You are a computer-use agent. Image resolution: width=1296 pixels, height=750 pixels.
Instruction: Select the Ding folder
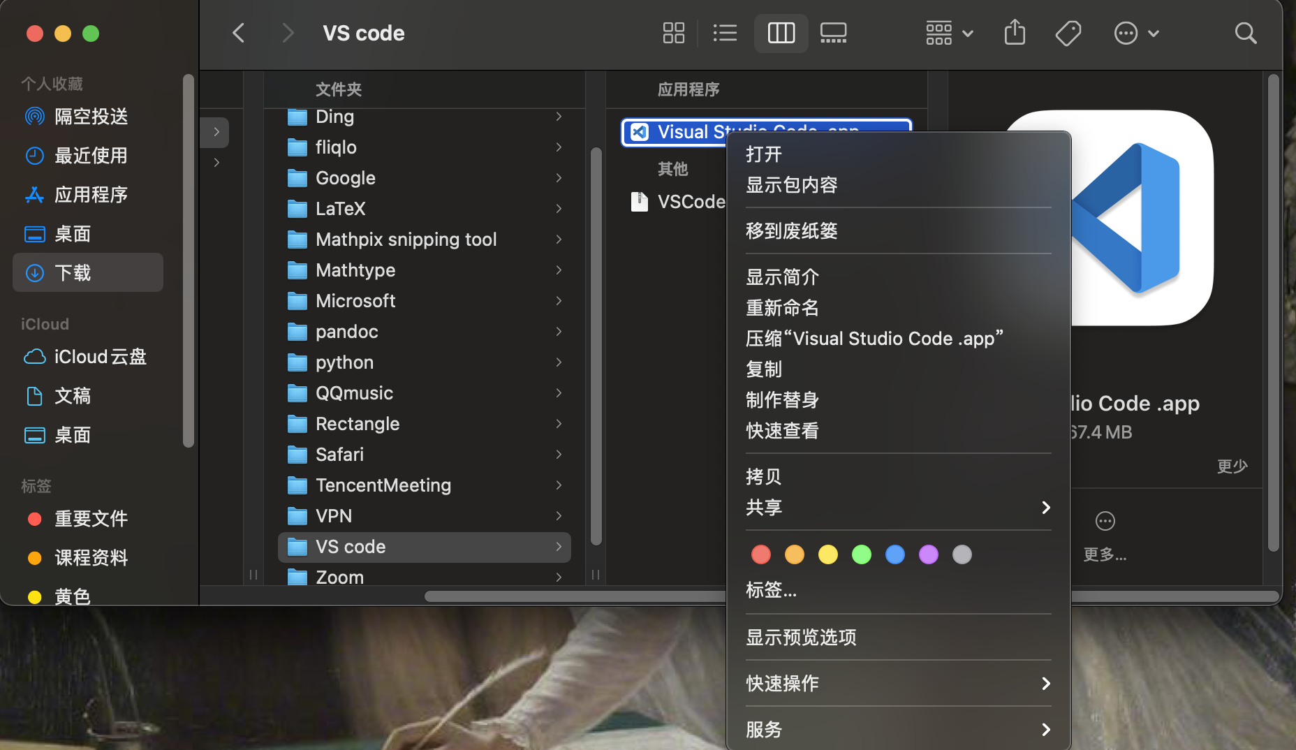tap(425, 117)
